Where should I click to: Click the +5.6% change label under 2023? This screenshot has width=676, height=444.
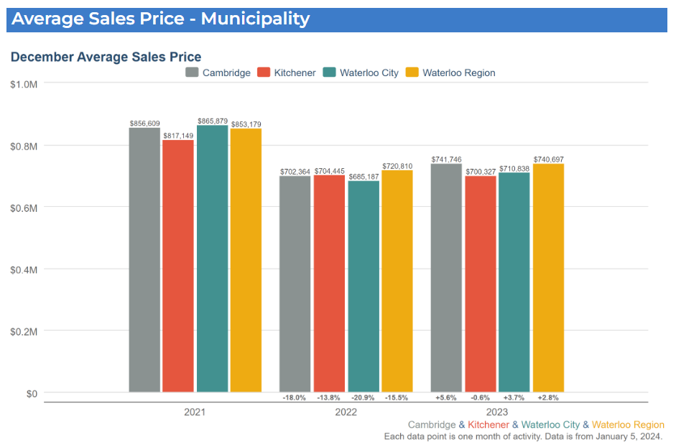(446, 397)
